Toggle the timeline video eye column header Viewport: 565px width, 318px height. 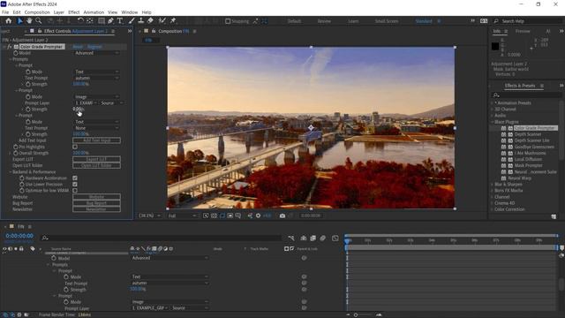coord(4,249)
